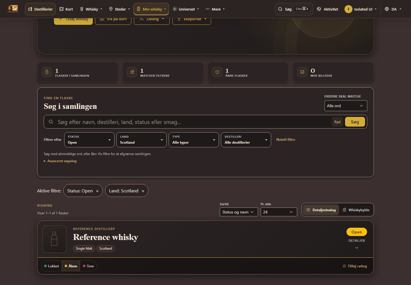Open Kort in the navbar
The height and width of the screenshot is (285, 411).
click(x=66, y=9)
